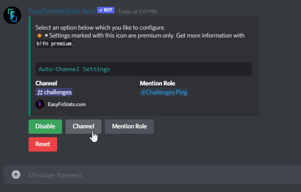This screenshot has width=301, height=192.
Task: Hit the red Reset button
Action: pyautogui.click(x=43, y=144)
